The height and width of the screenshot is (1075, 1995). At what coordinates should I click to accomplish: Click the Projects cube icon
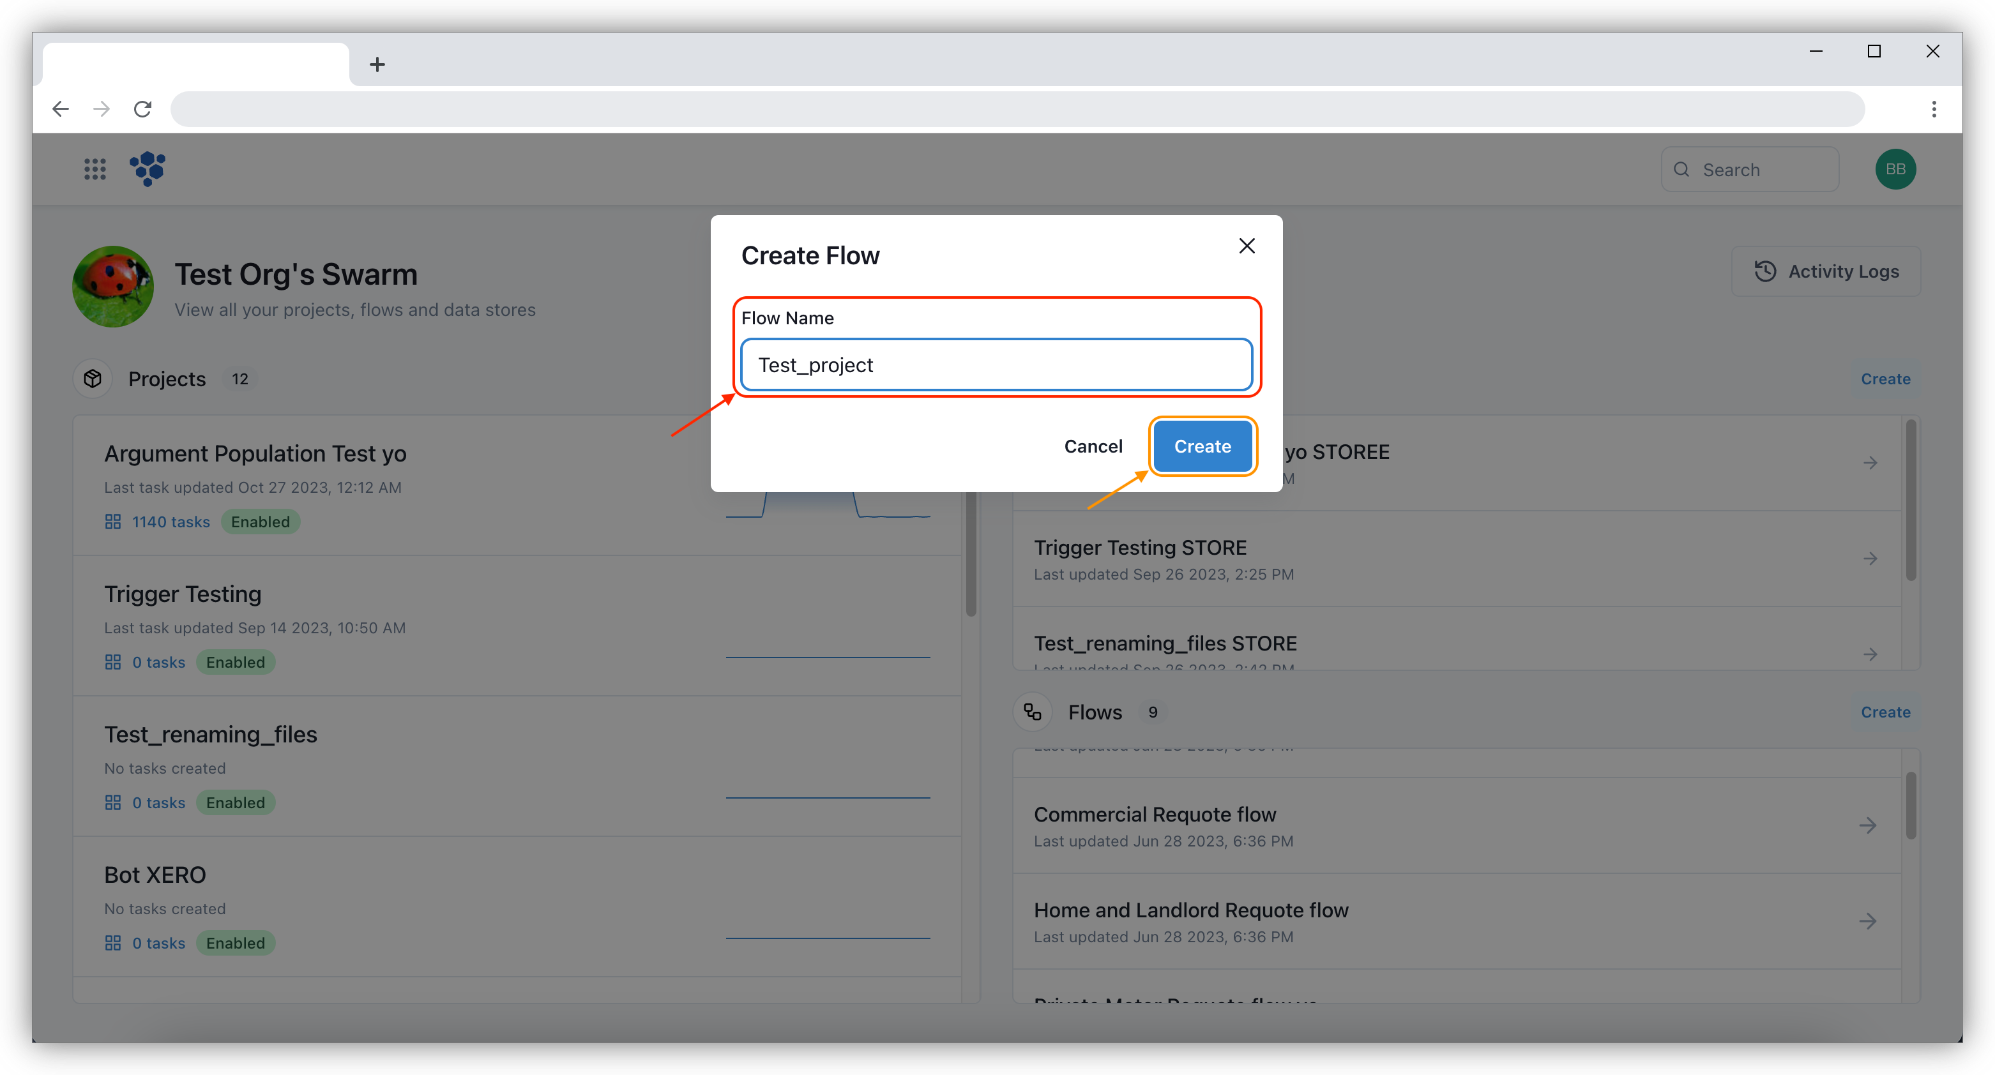click(x=93, y=379)
